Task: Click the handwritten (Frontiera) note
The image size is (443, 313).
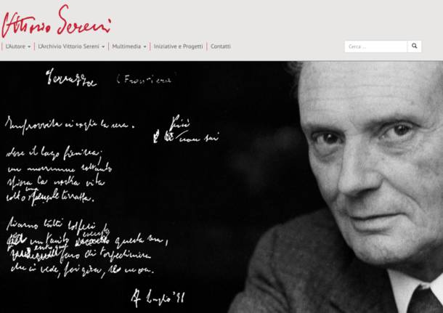Action: (145, 79)
